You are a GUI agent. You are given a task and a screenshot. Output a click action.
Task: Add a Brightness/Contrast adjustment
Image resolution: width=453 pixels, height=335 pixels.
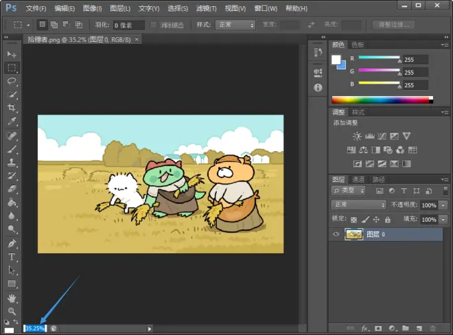click(x=357, y=136)
